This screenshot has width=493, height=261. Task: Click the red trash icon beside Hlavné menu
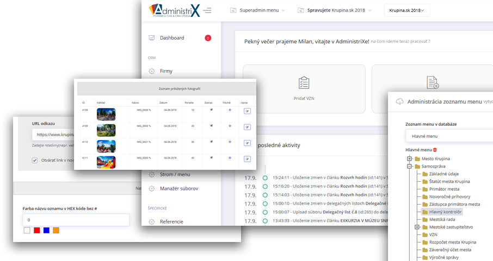435,149
